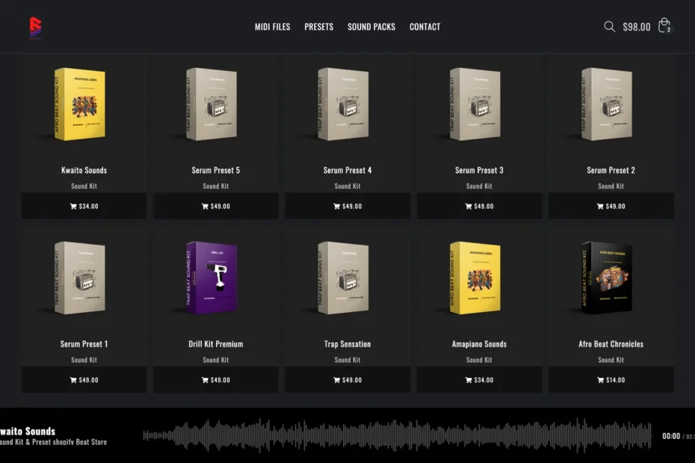Click cart button under Trap Sensation
Screen dimensions: 695x463
point(347,380)
